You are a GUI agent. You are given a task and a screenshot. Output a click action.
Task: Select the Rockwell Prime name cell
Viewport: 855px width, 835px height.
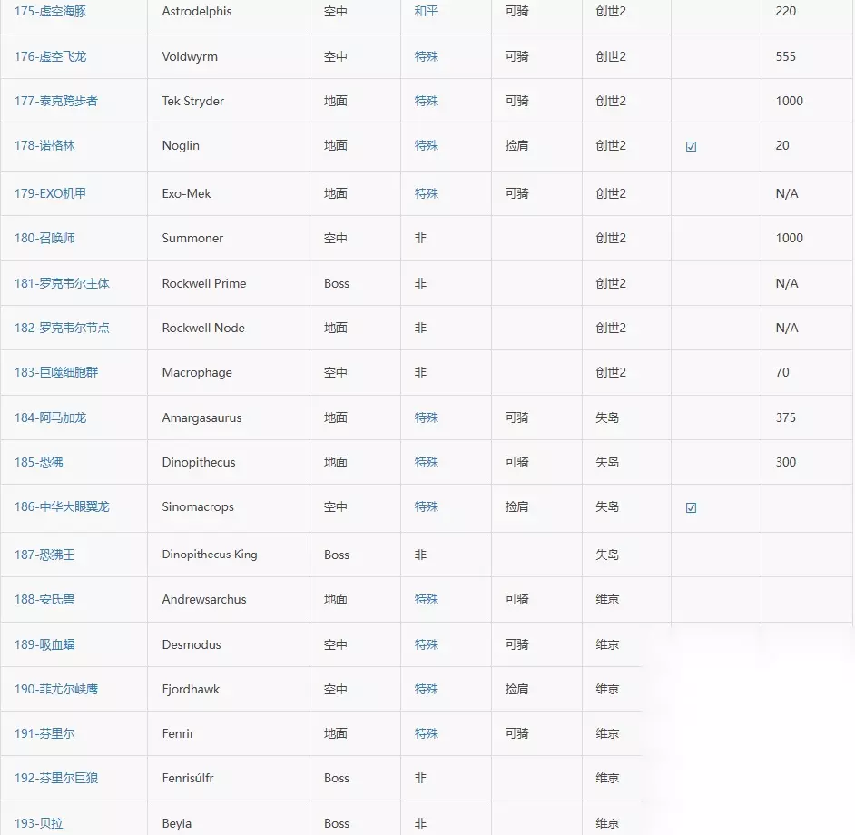229,283
